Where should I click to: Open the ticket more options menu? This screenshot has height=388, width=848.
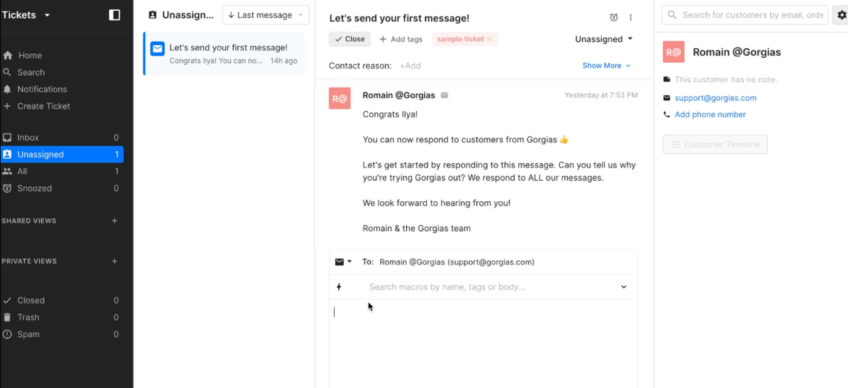[631, 18]
